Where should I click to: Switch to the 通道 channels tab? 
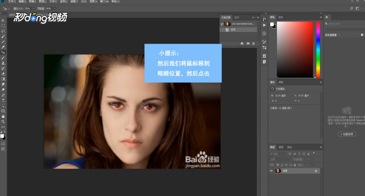[281, 147]
